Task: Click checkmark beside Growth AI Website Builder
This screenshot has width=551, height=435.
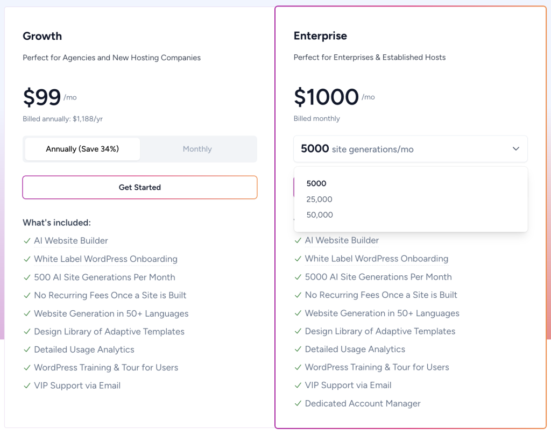Action: pyautogui.click(x=27, y=241)
